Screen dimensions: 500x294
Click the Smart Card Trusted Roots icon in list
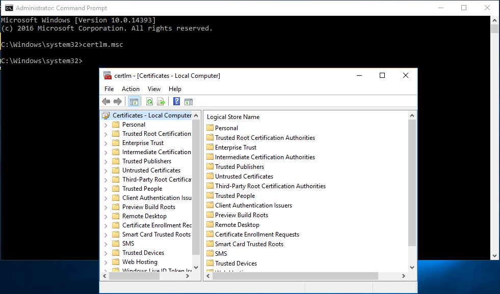coord(210,244)
